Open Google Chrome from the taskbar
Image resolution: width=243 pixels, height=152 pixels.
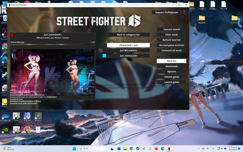(x=131, y=148)
